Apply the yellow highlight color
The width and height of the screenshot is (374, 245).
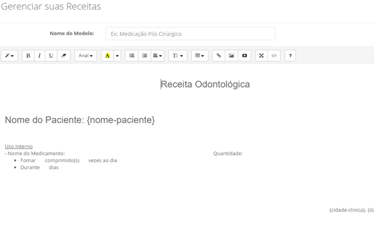pos(107,55)
